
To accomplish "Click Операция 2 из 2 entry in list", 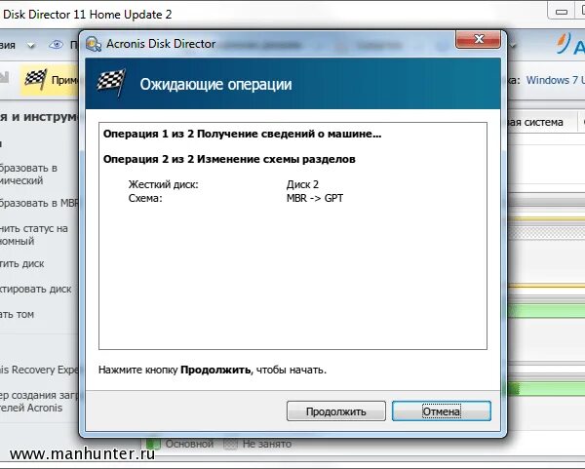I will tap(229, 159).
